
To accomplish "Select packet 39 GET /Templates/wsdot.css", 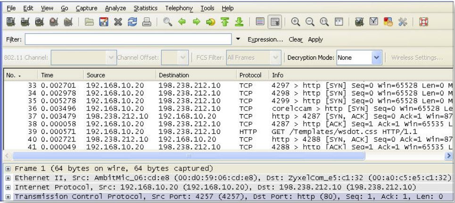I will click(228, 132).
